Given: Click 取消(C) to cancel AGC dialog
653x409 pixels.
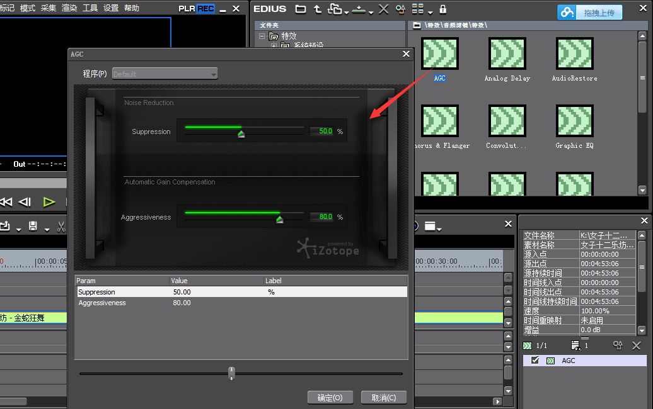Looking at the screenshot, I should click(x=384, y=398).
